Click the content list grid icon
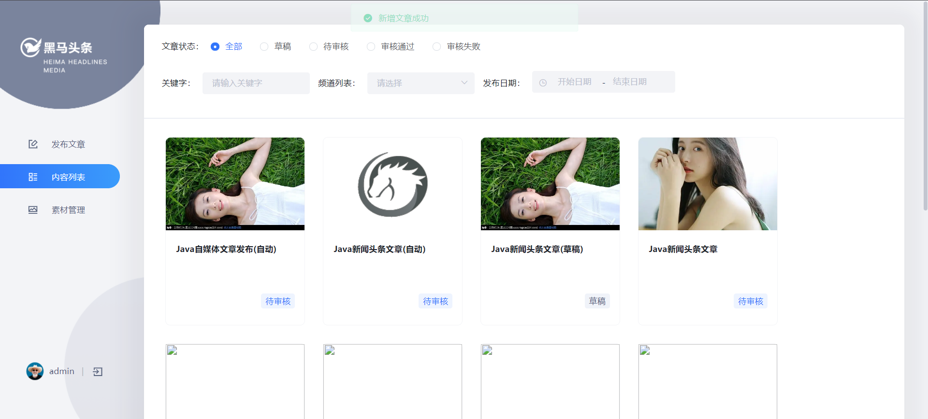The image size is (928, 419). [33, 177]
